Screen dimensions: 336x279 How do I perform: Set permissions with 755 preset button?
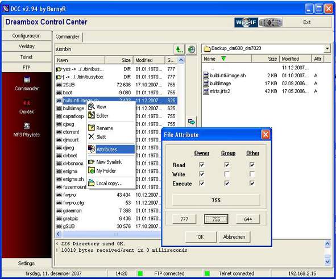coord(216,219)
